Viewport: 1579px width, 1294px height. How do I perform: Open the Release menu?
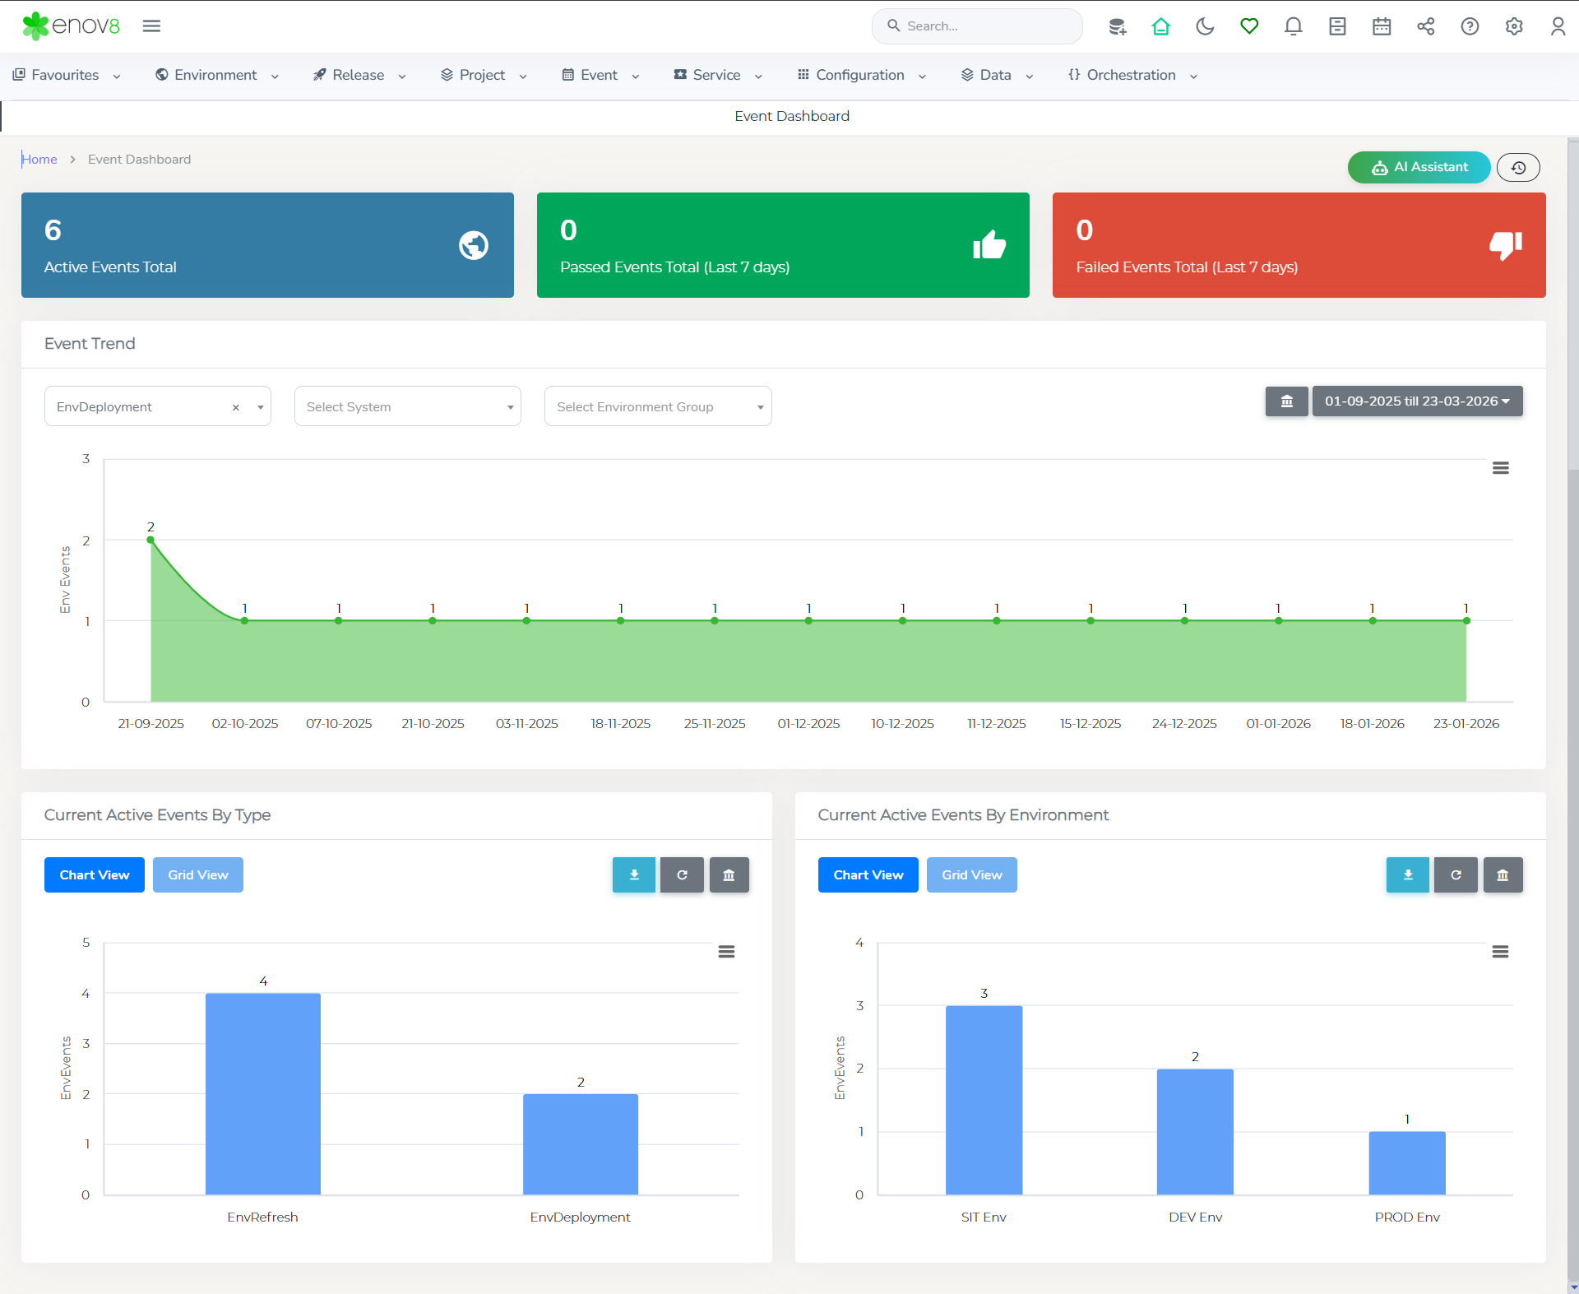(x=359, y=75)
